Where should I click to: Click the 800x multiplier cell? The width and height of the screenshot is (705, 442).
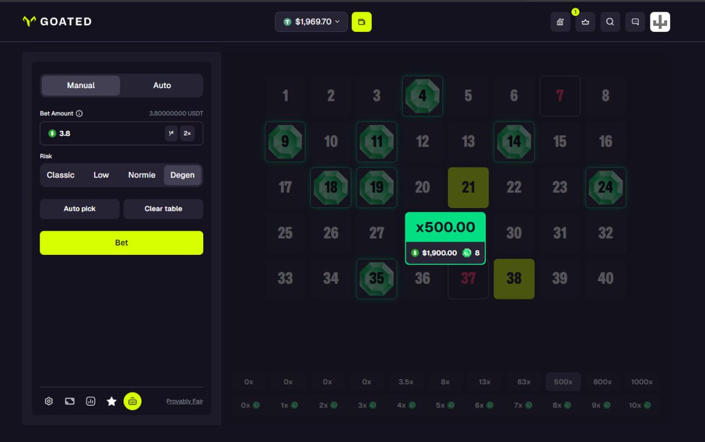(602, 382)
